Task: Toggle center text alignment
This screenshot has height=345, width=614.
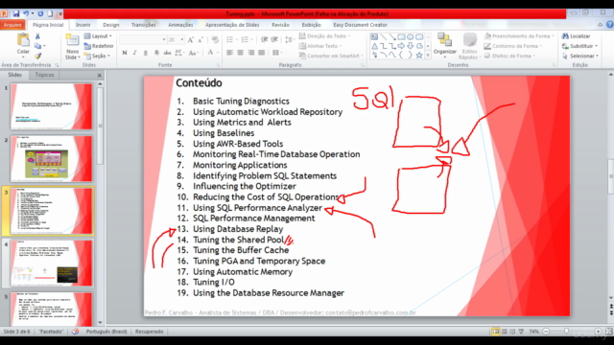Action: click(241, 53)
